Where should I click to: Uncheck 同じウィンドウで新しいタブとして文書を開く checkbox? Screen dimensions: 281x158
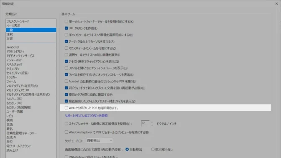(x=66, y=88)
